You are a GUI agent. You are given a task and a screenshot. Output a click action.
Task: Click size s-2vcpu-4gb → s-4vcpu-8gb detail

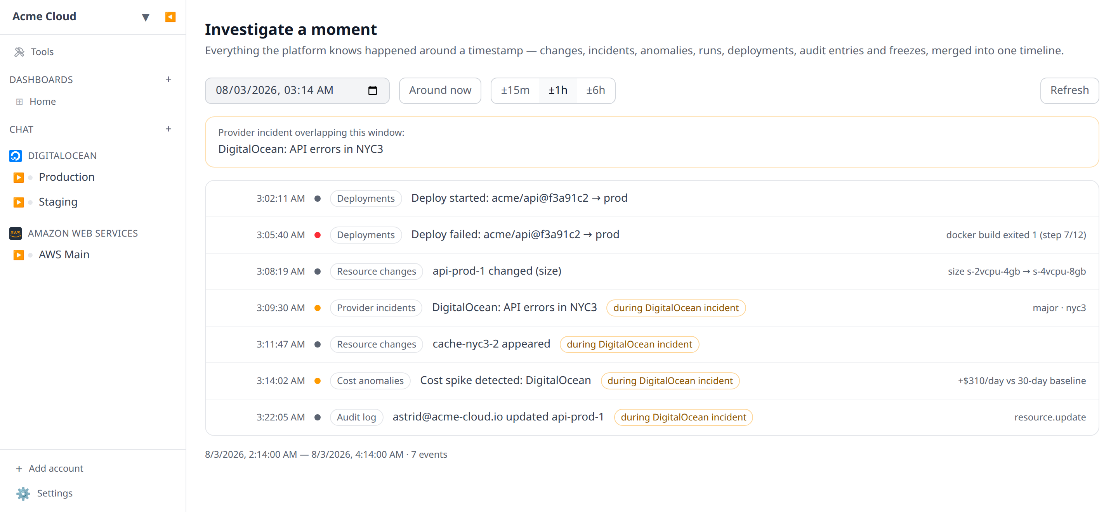[1017, 272]
